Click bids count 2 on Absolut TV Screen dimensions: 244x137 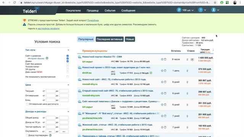coord(187,59)
